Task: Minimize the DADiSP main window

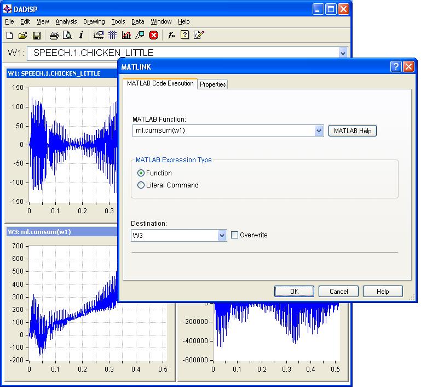Action: click(x=318, y=9)
